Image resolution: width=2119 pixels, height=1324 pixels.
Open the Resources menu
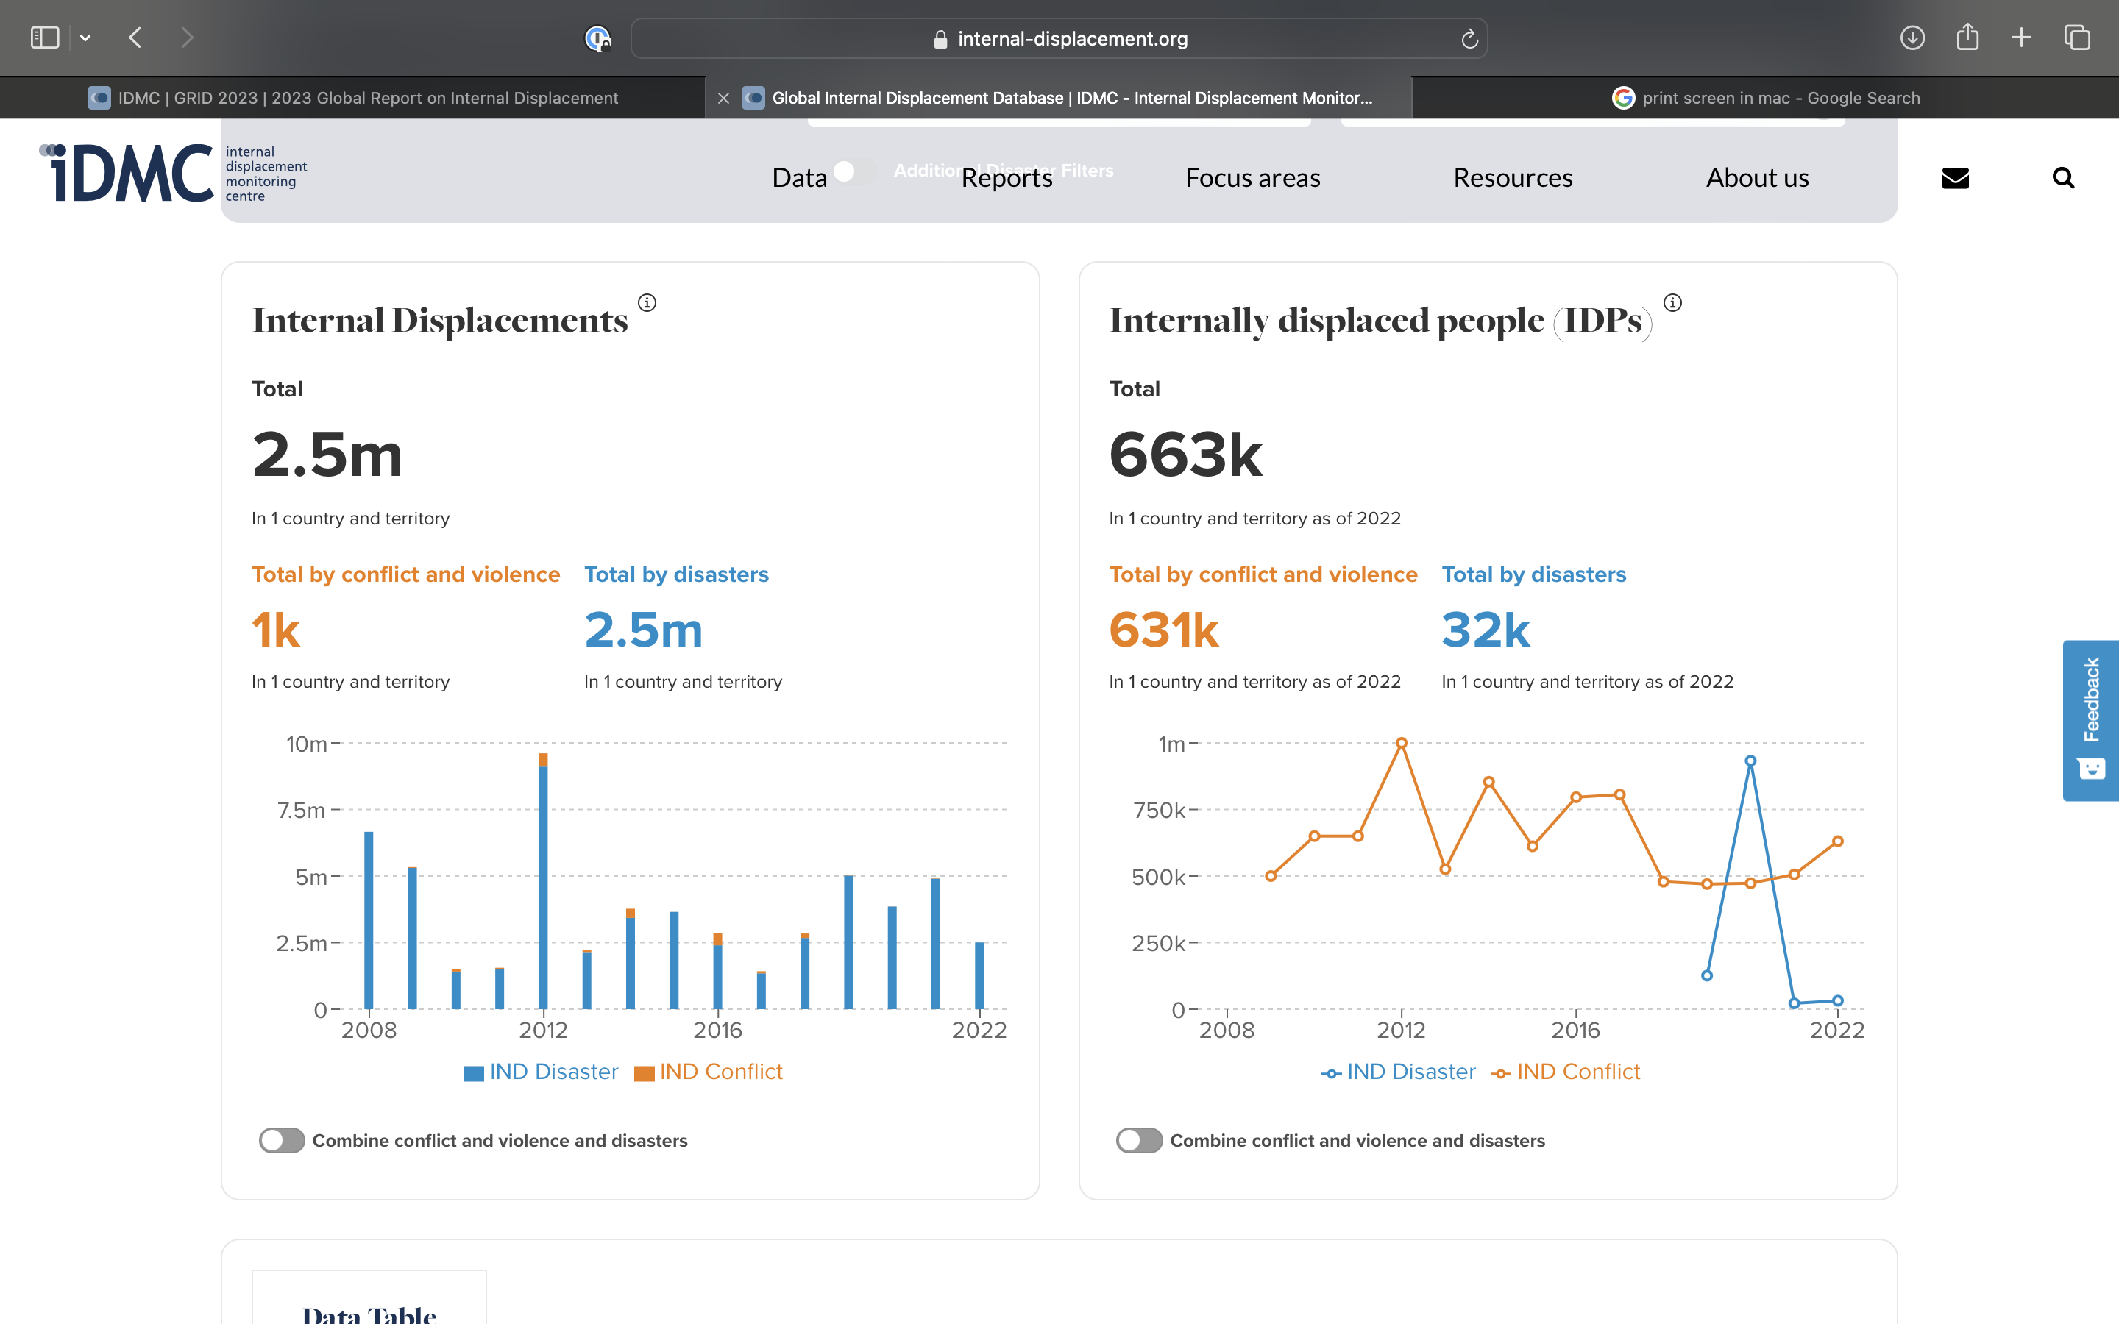(1512, 178)
